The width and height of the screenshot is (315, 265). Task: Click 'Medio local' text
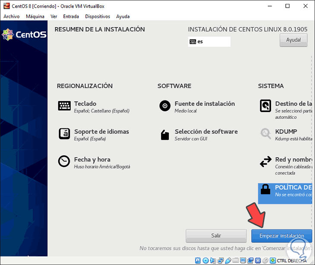click(186, 111)
